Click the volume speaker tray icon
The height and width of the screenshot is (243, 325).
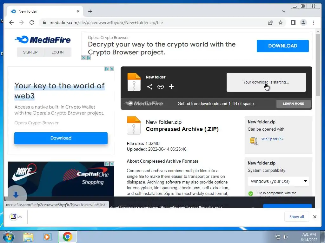285,237
